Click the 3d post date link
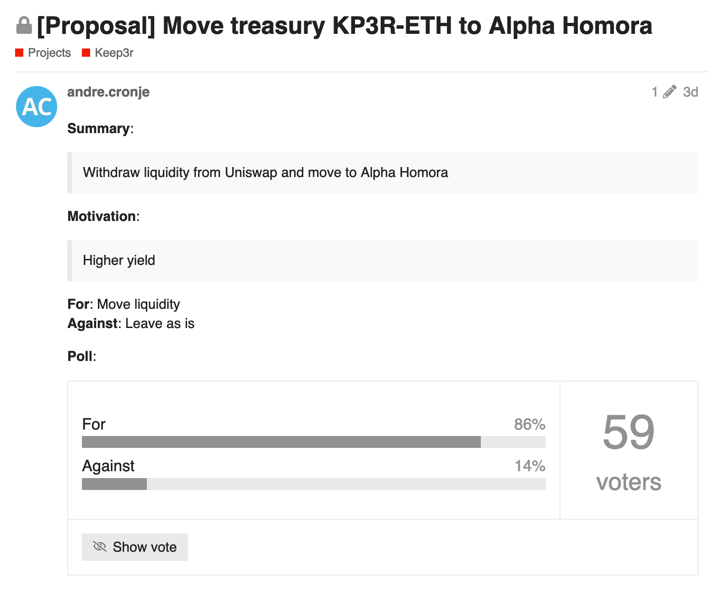This screenshot has width=721, height=592. click(x=690, y=92)
